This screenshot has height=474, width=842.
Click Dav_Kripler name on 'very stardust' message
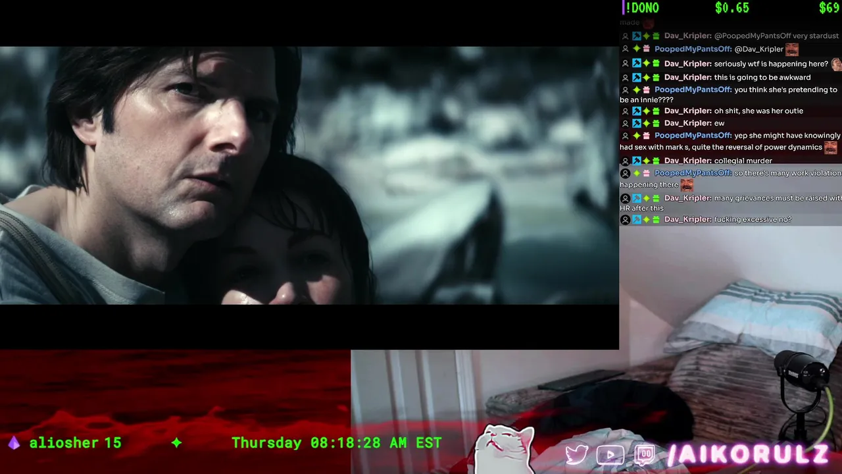coord(687,36)
